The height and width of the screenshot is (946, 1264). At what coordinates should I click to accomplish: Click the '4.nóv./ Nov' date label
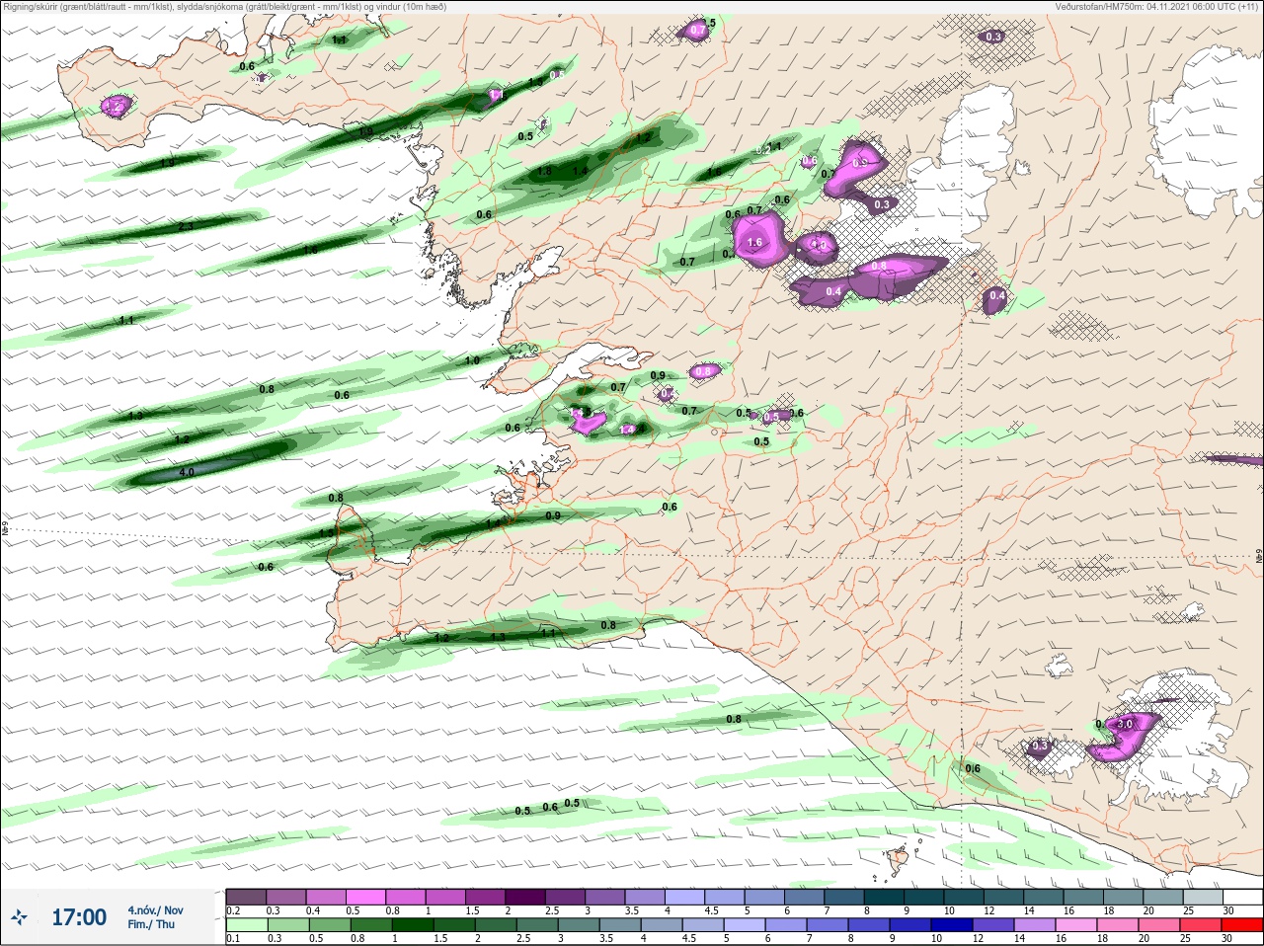click(155, 909)
